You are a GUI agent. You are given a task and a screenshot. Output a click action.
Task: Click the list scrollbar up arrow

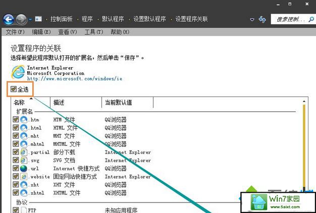(304, 101)
